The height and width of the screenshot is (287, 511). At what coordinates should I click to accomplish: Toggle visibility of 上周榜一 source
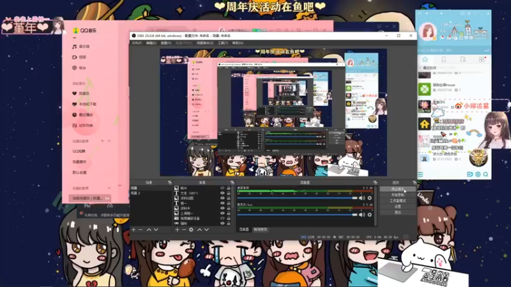(x=222, y=214)
